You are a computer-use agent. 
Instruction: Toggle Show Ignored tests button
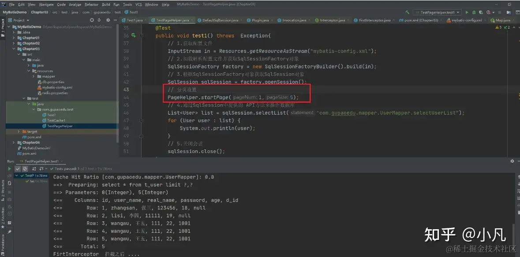pos(25,169)
